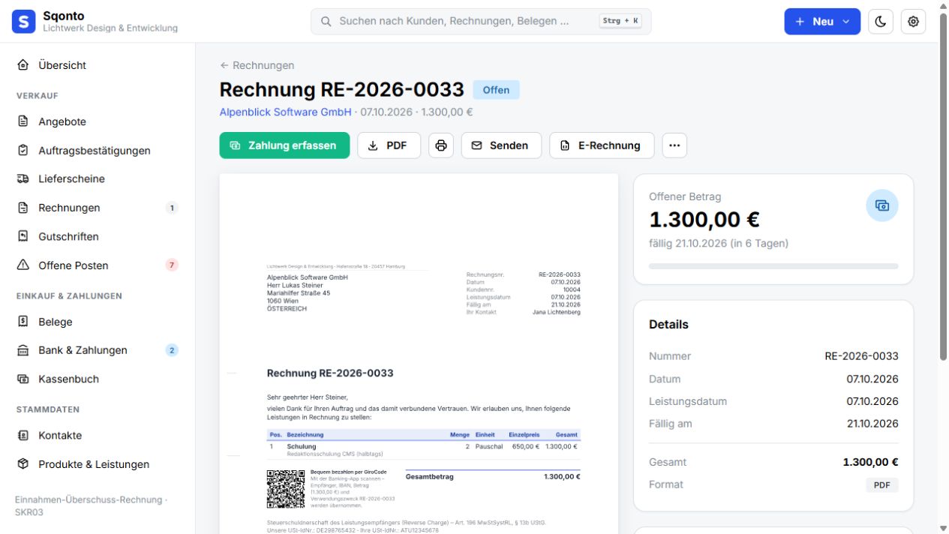949x534 pixels.
Task: Click the Zahlung erfassen button
Action: pos(284,145)
